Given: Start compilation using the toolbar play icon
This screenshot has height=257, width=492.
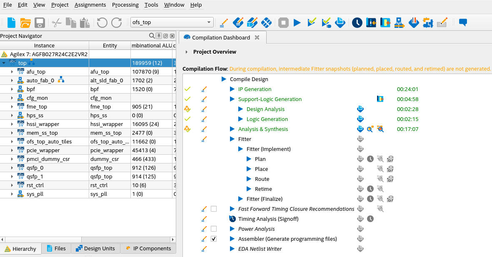Looking at the screenshot, I should coord(297,22).
